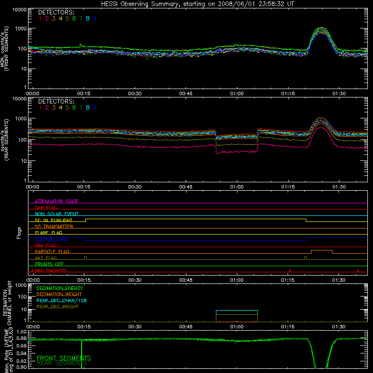The image size is (373, 373).
Task: Select yellow detector 4 in front segments legend
Action: click(61, 19)
